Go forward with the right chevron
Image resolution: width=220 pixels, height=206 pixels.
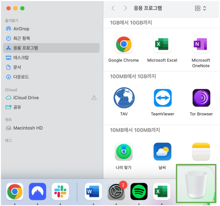point(125,8)
